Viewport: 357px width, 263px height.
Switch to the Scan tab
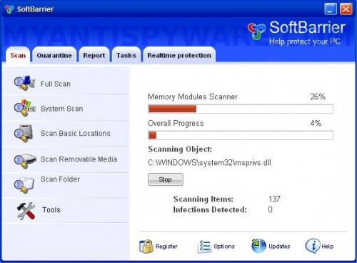point(18,55)
